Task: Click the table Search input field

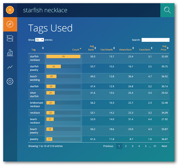Action: 156,40
